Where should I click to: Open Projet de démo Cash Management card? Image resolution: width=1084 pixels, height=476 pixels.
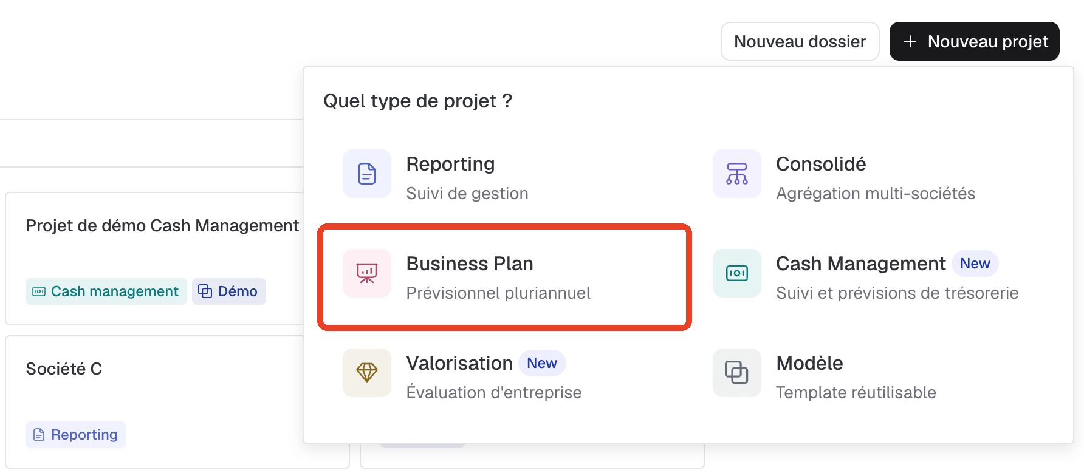pyautogui.click(x=155, y=259)
